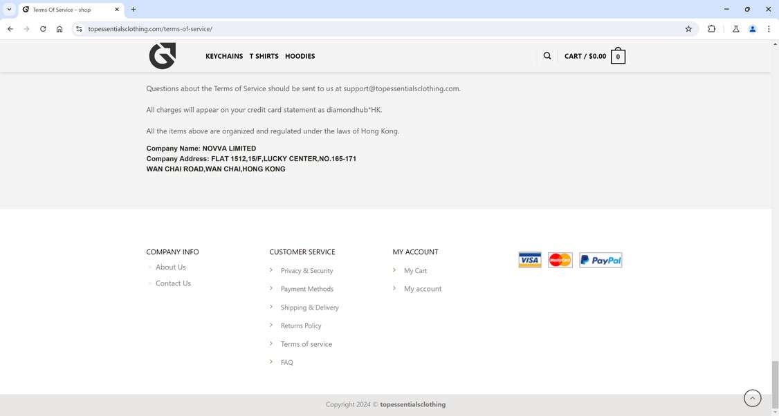Open Chrome Labs flask icon
This screenshot has width=779, height=416.
pyautogui.click(x=736, y=29)
